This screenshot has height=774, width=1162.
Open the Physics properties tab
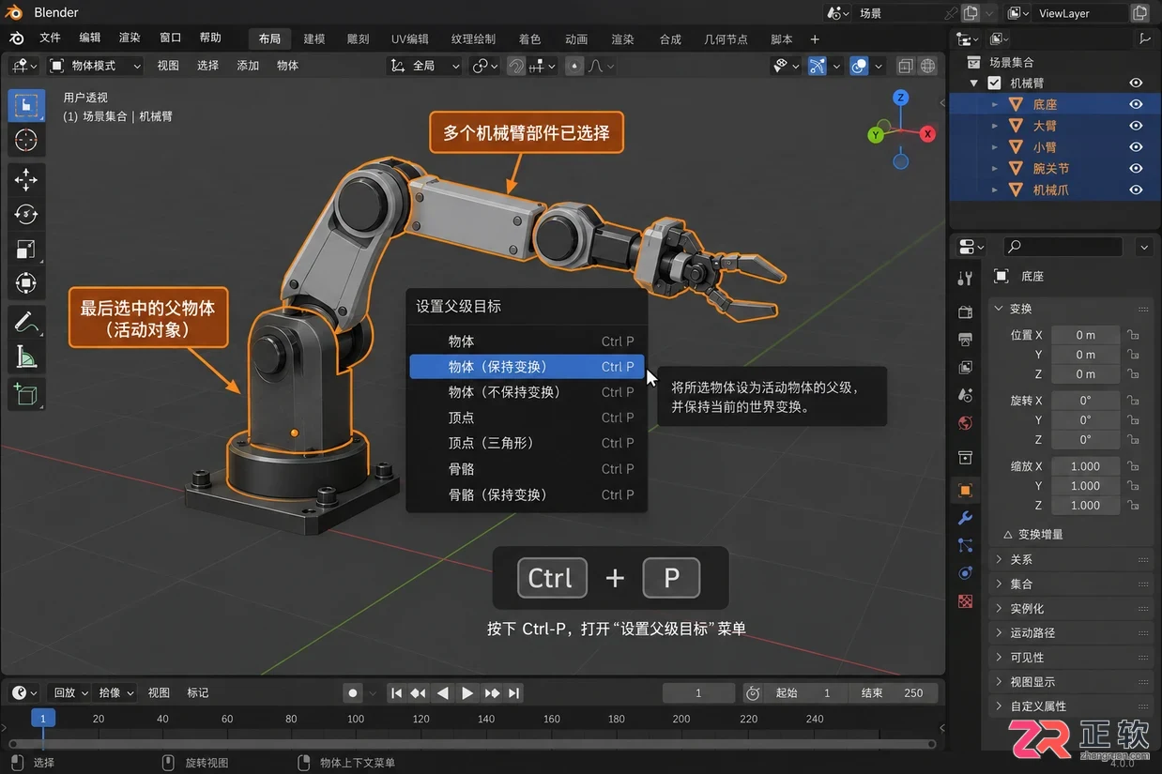[965, 573]
